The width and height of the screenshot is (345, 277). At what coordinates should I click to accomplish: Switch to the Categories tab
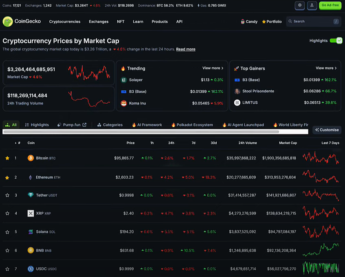[110, 125]
